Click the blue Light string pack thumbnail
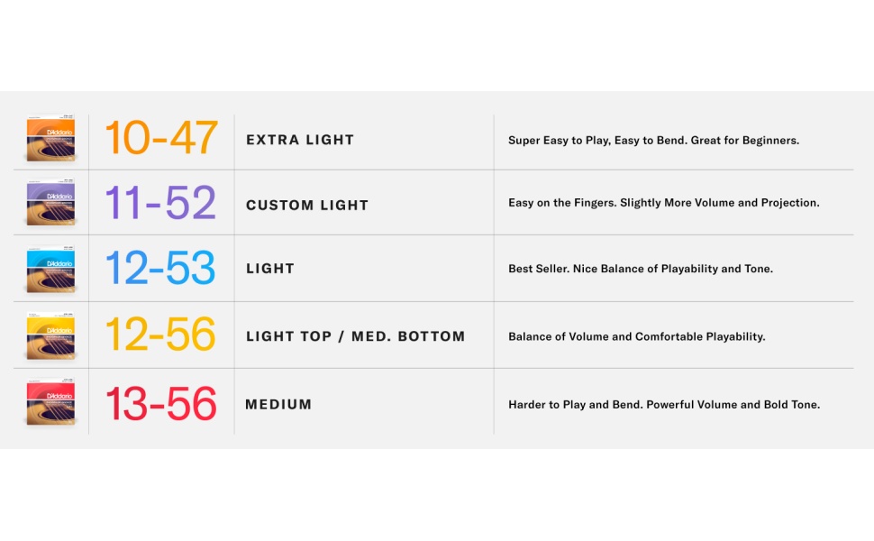The image size is (874, 541). 50,269
